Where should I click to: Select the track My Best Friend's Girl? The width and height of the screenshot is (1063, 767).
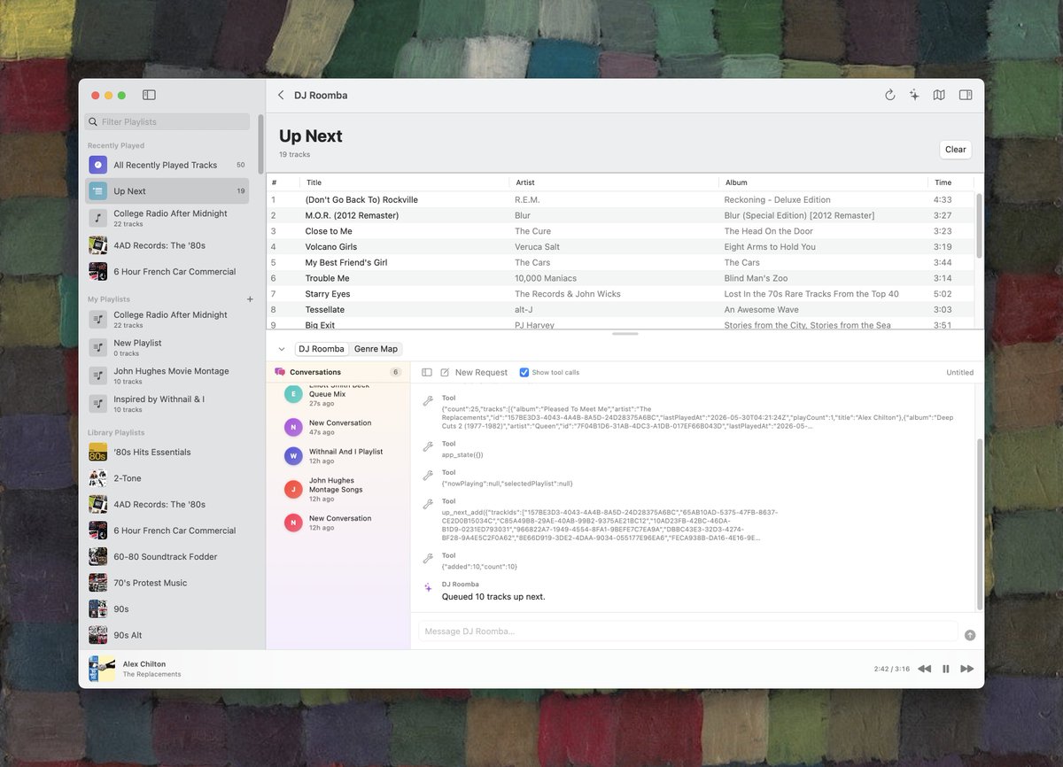[x=620, y=262]
